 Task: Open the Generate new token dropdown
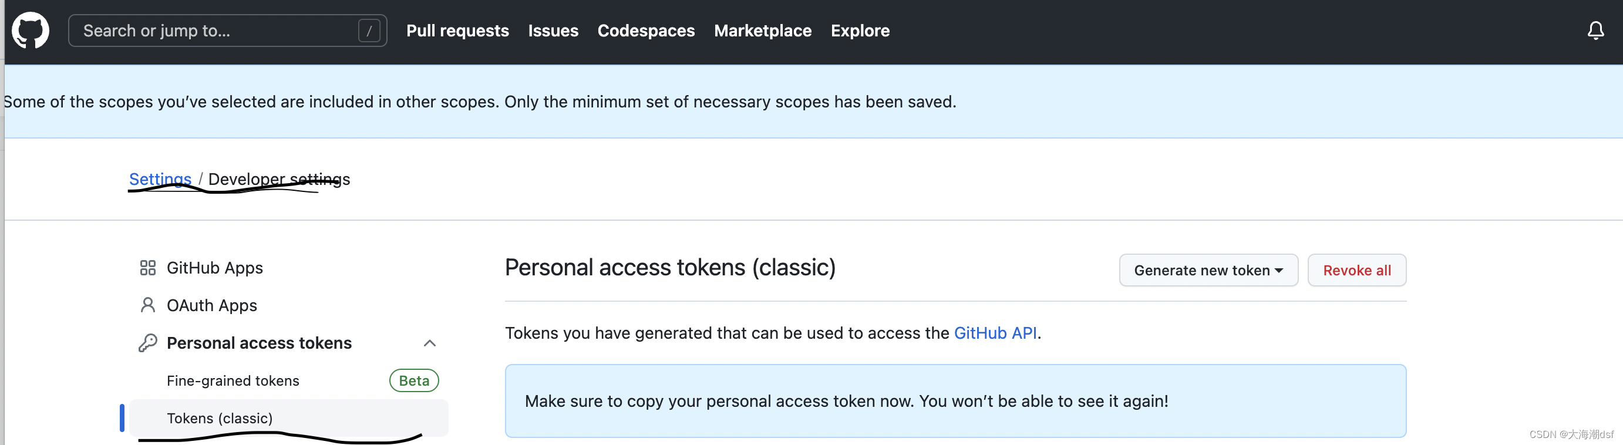pyautogui.click(x=1208, y=270)
